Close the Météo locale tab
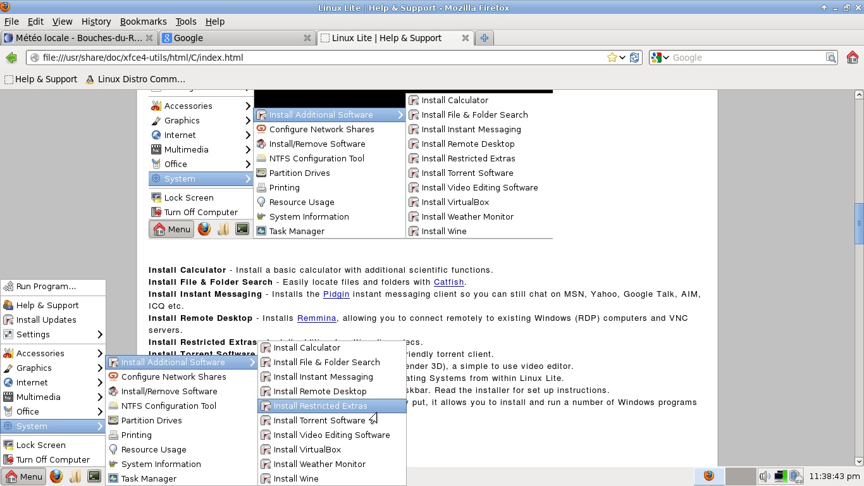The image size is (864, 486). 149,38
